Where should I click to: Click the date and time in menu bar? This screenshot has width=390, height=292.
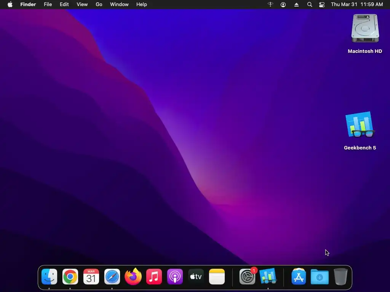[357, 5]
